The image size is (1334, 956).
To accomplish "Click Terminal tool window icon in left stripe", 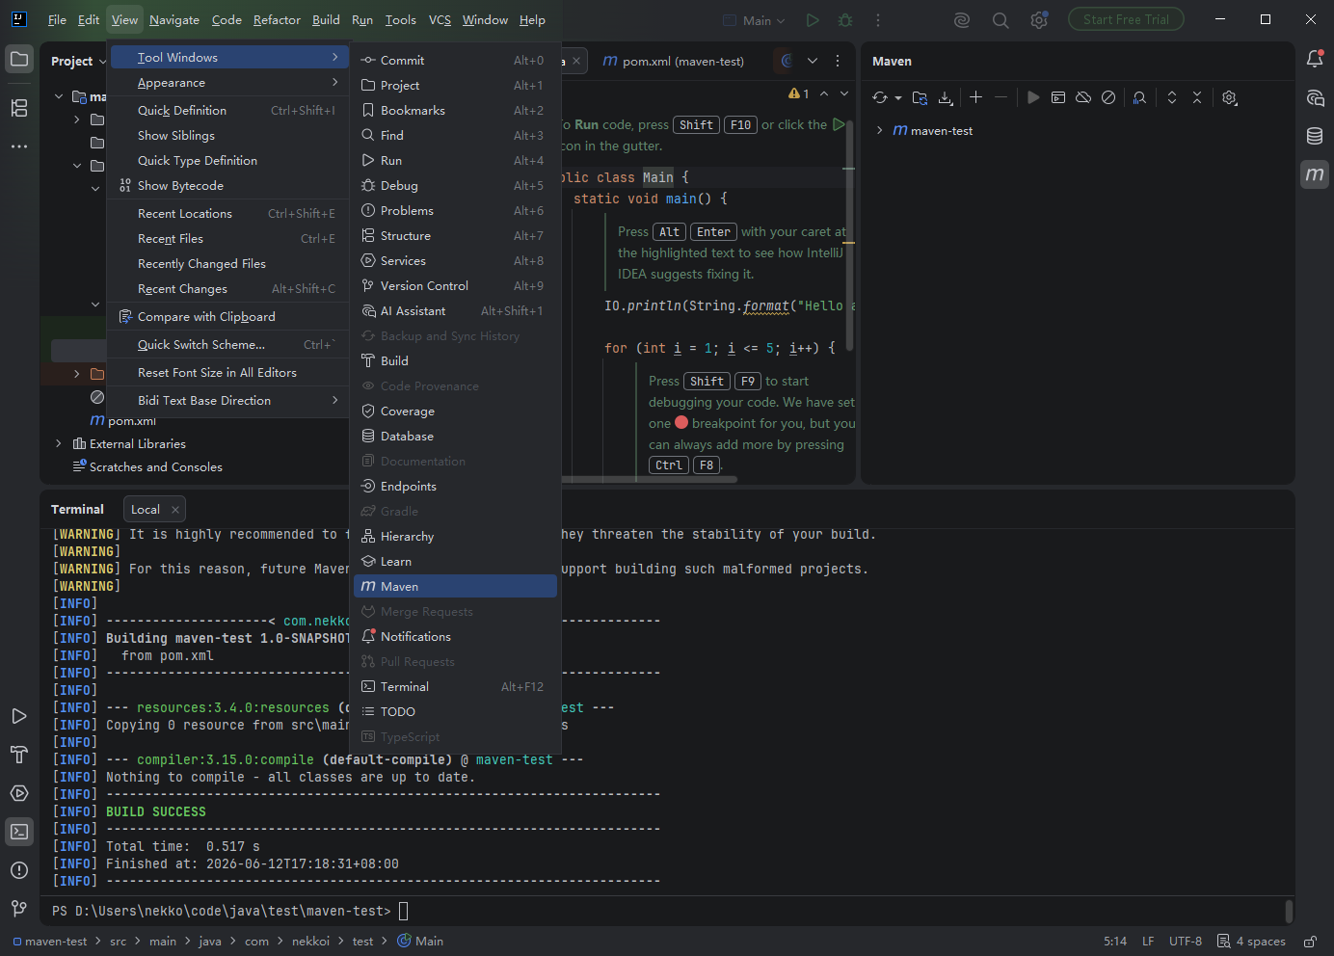I will click(19, 832).
